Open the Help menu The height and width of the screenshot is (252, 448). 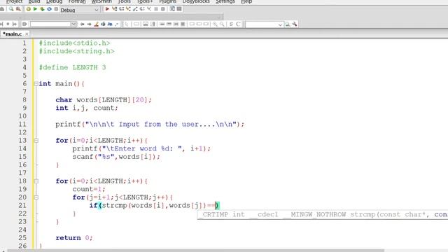pos(246,1)
